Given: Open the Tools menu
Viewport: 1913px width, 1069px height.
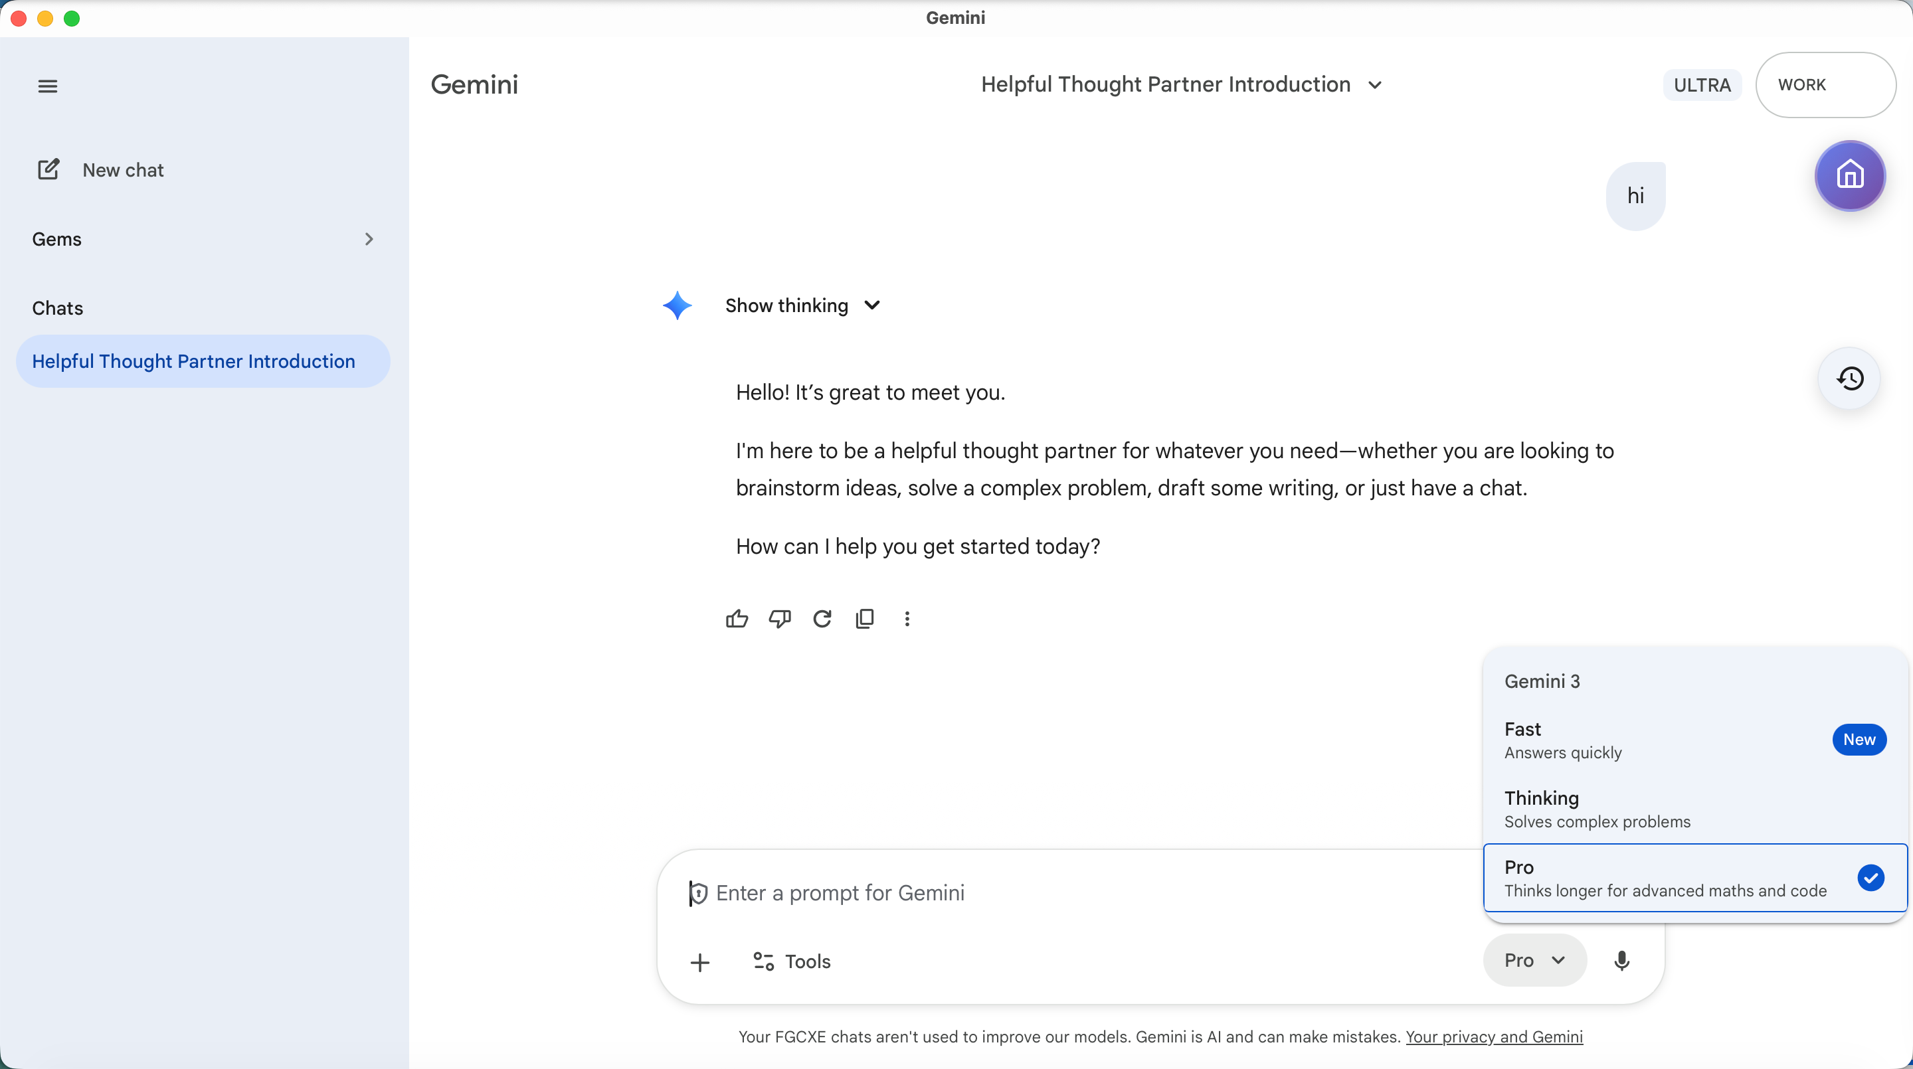Looking at the screenshot, I should pos(792,961).
